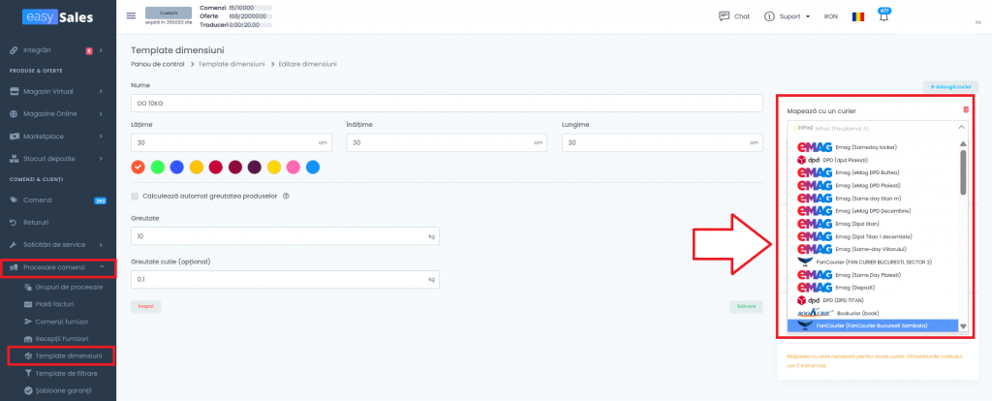Open Template de filtrare menu item
Image resolution: width=992 pixels, height=401 pixels.
(67, 373)
